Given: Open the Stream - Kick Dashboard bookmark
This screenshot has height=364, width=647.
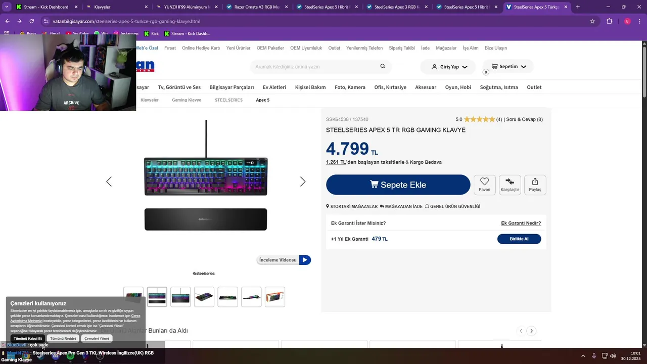Looking at the screenshot, I should click(187, 33).
